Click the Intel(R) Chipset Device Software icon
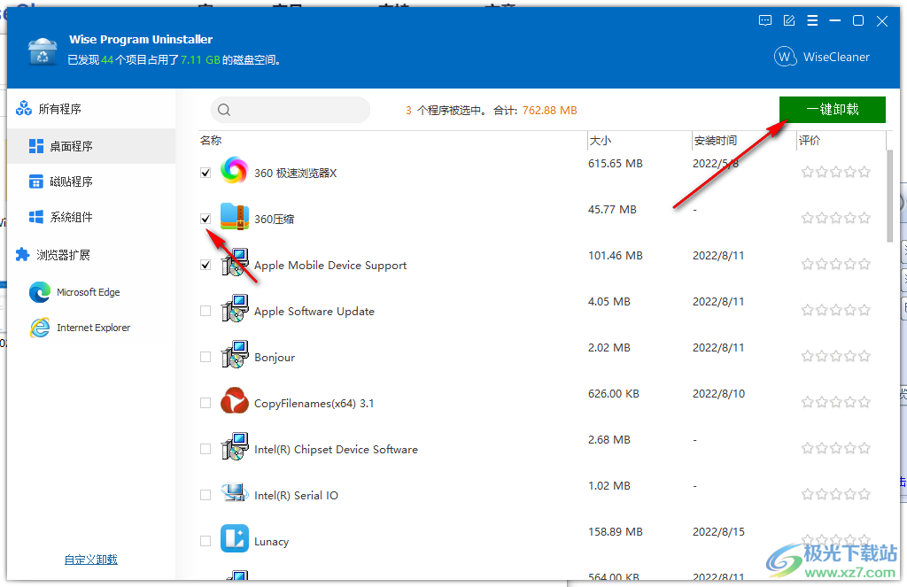907x587 pixels. (x=234, y=447)
